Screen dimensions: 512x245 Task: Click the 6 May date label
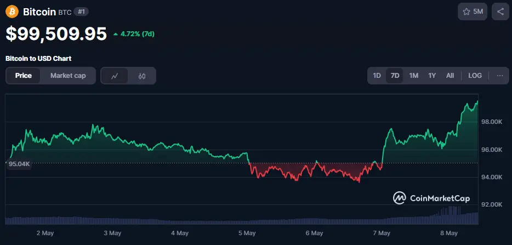314,233
